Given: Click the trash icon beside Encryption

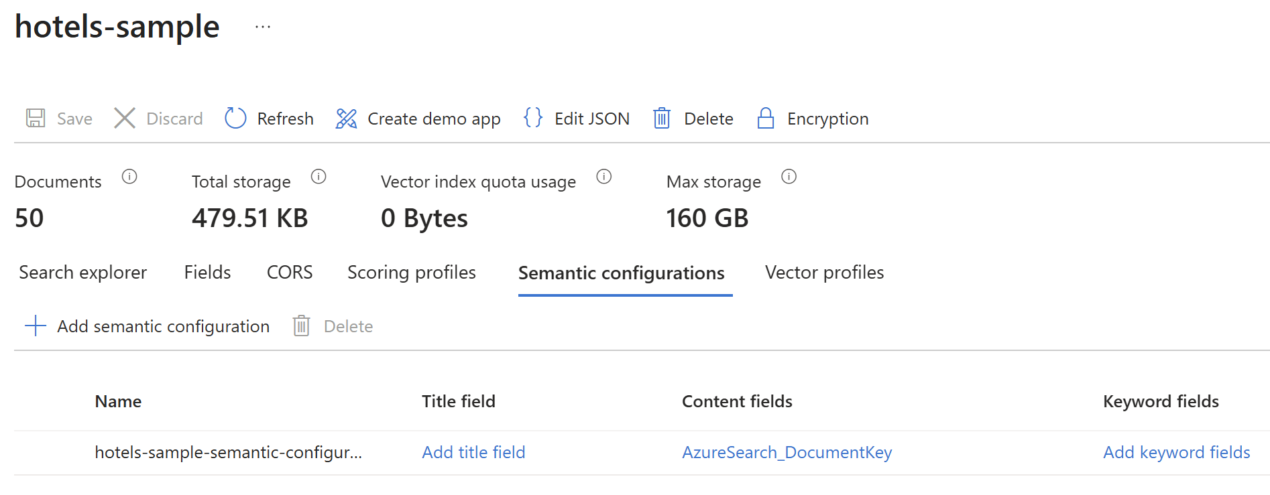Looking at the screenshot, I should click(662, 119).
